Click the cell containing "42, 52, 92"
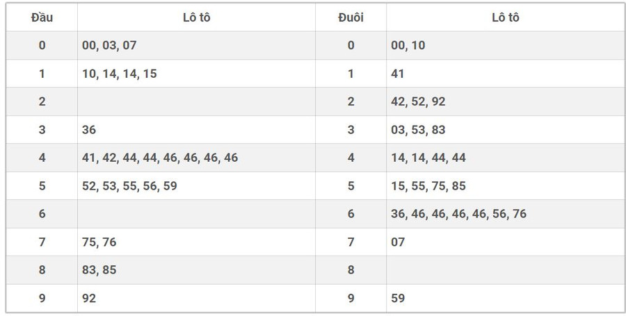Screen dimensions: 626x316 point(418,101)
